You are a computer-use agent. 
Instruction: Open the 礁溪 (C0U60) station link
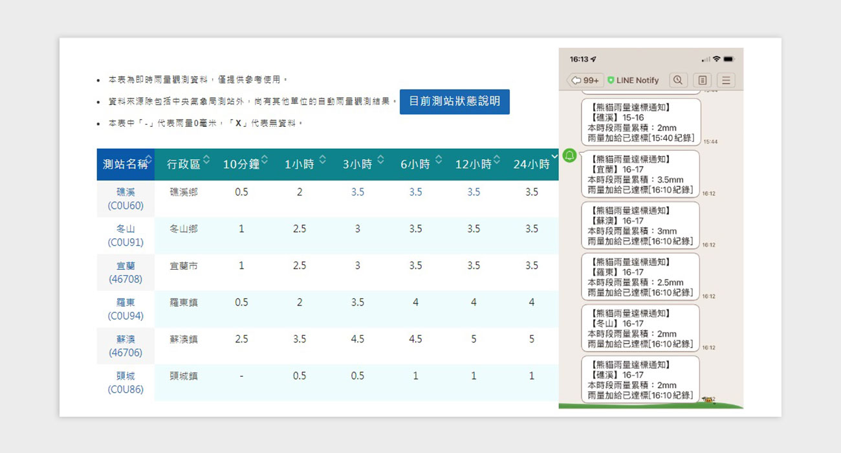click(126, 199)
